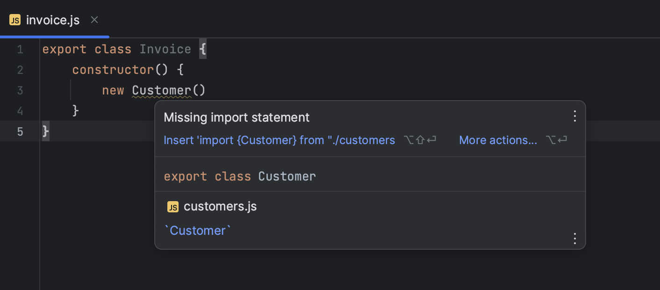Apply the Insert 'import {Customer}' quick-fix
The width and height of the screenshot is (660, 290).
pos(279,140)
